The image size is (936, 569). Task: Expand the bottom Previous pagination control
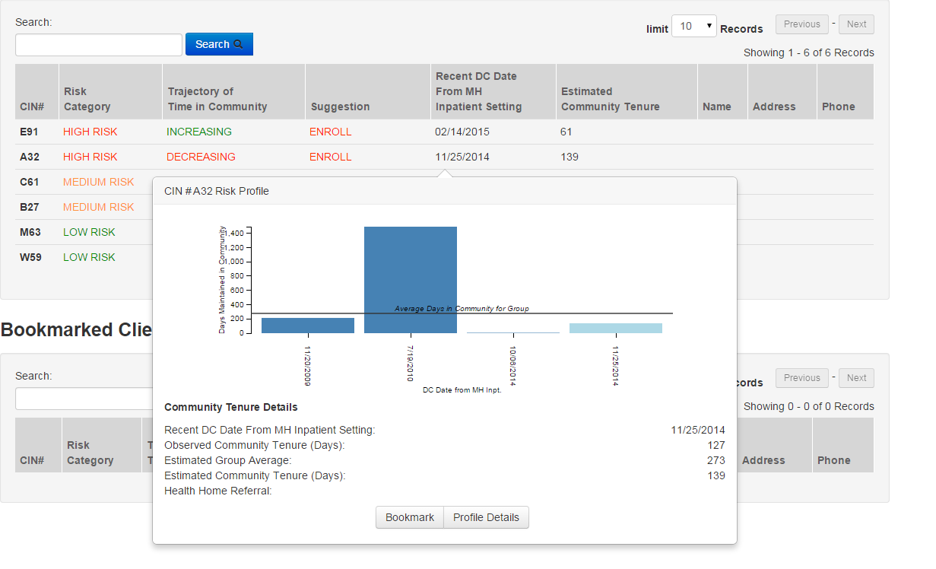(801, 377)
